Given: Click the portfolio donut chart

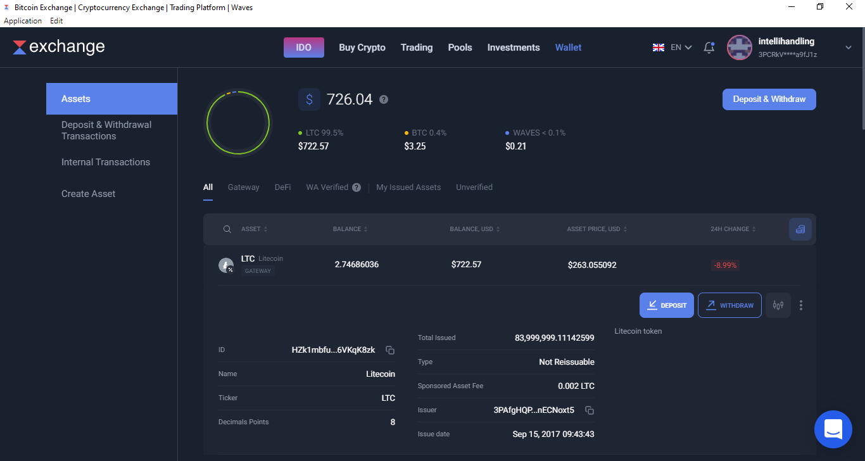Looking at the screenshot, I should click(238, 123).
